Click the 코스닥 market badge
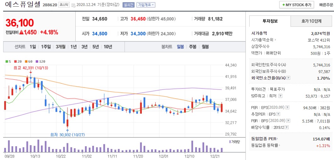 tap(64, 5)
